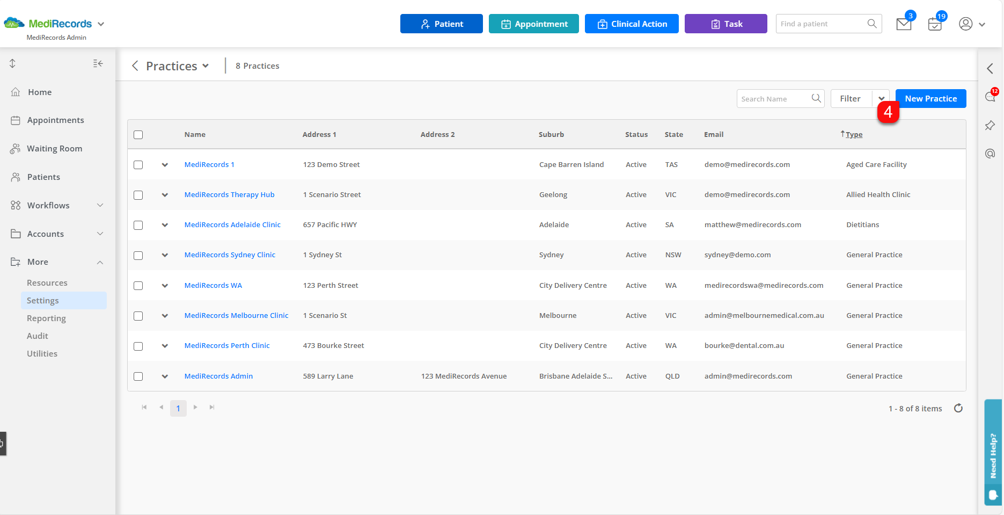Screen dimensions: 1004x515
Task: Open the Audit menu item
Action: [37, 336]
